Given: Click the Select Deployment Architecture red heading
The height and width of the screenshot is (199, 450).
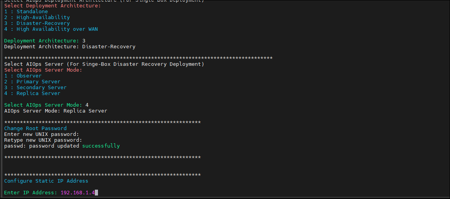Looking at the screenshot, I should tap(53, 6).
